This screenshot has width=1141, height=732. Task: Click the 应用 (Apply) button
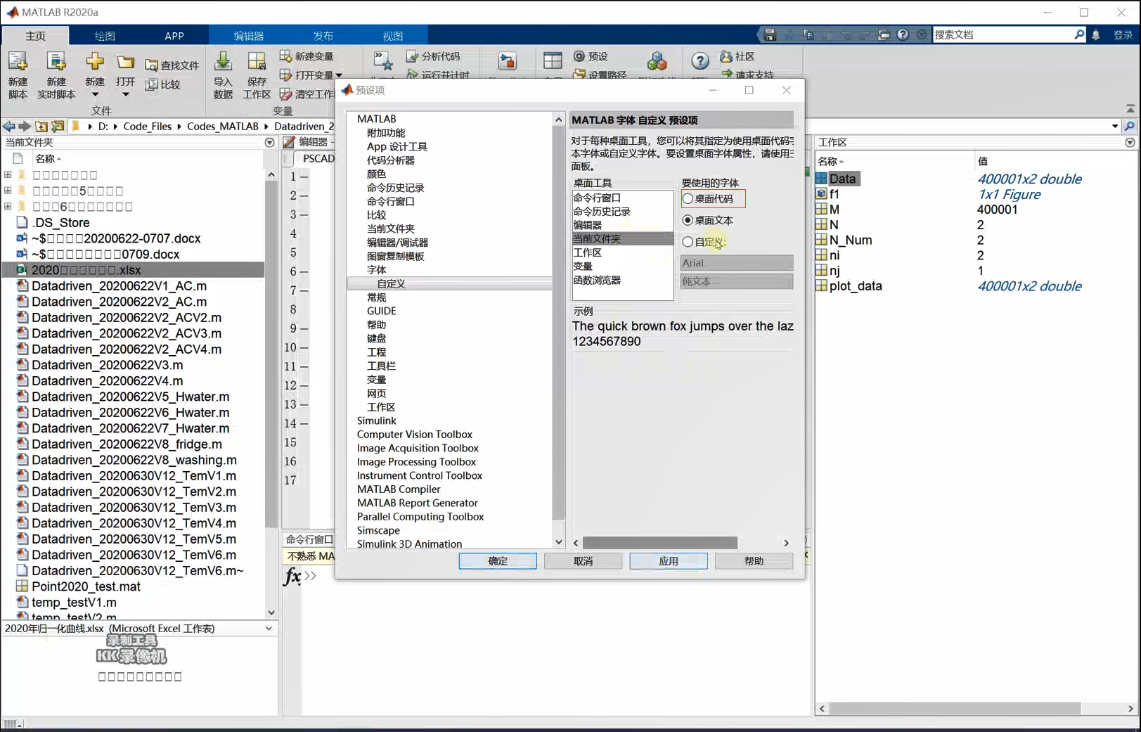[668, 560]
